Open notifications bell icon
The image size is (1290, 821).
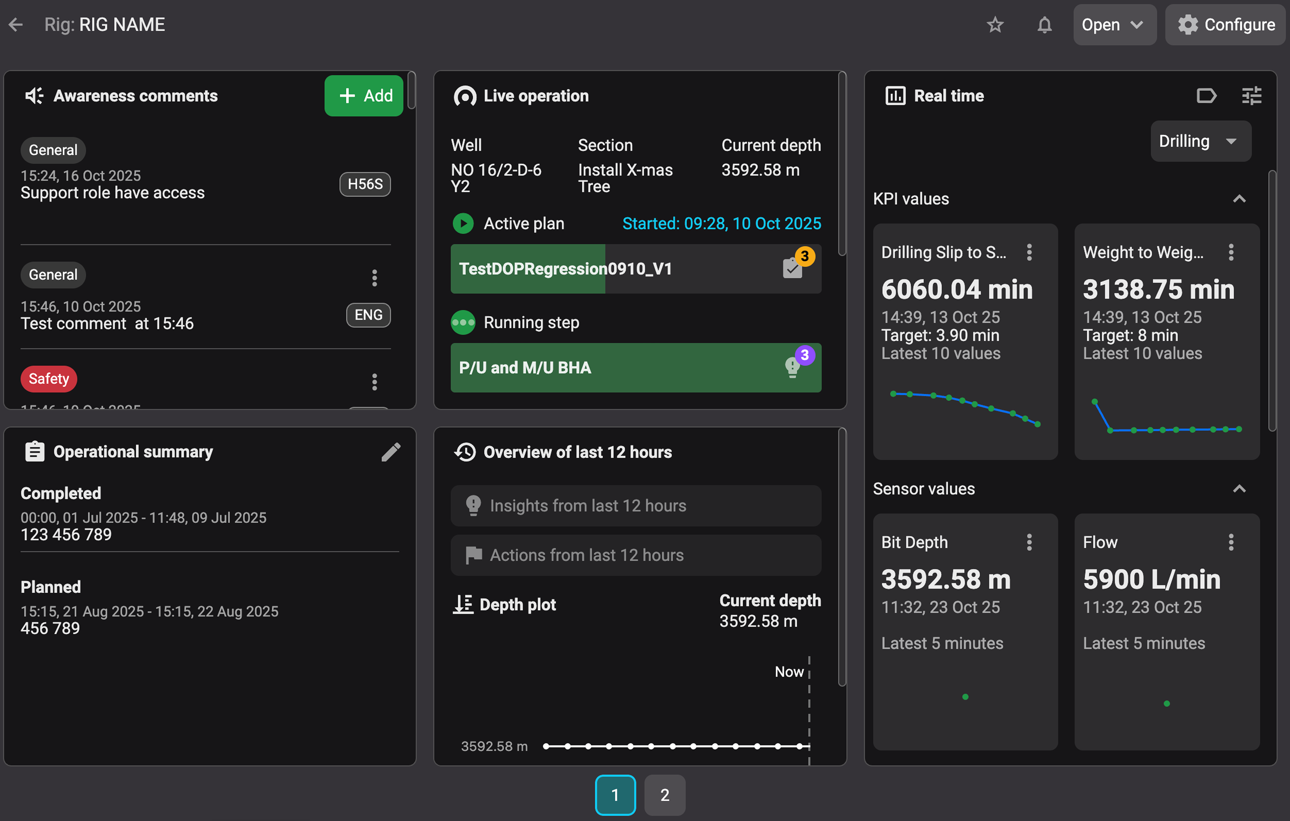point(1044,25)
